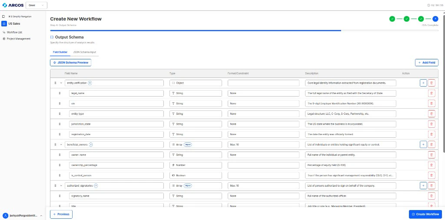
Task: Switch to JSON Schema Input tab
Action: click(x=85, y=52)
